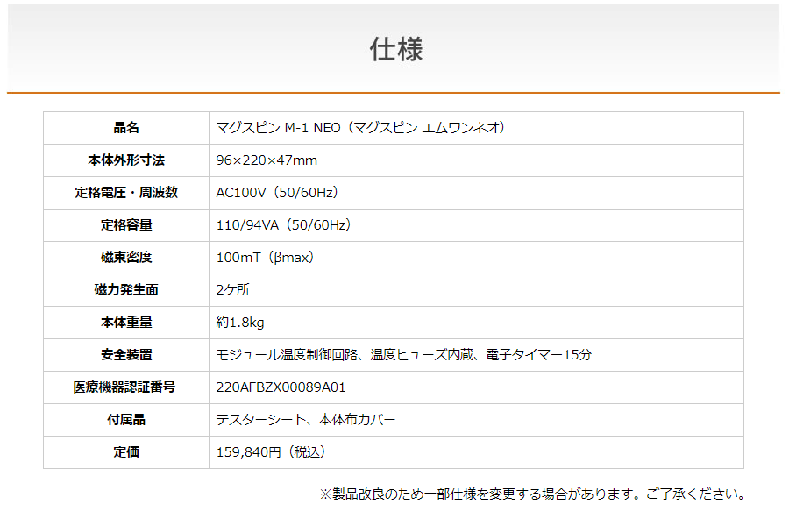Screen dimensions: 789x526
Task: Select the 安全装置 label
Action: point(126,355)
